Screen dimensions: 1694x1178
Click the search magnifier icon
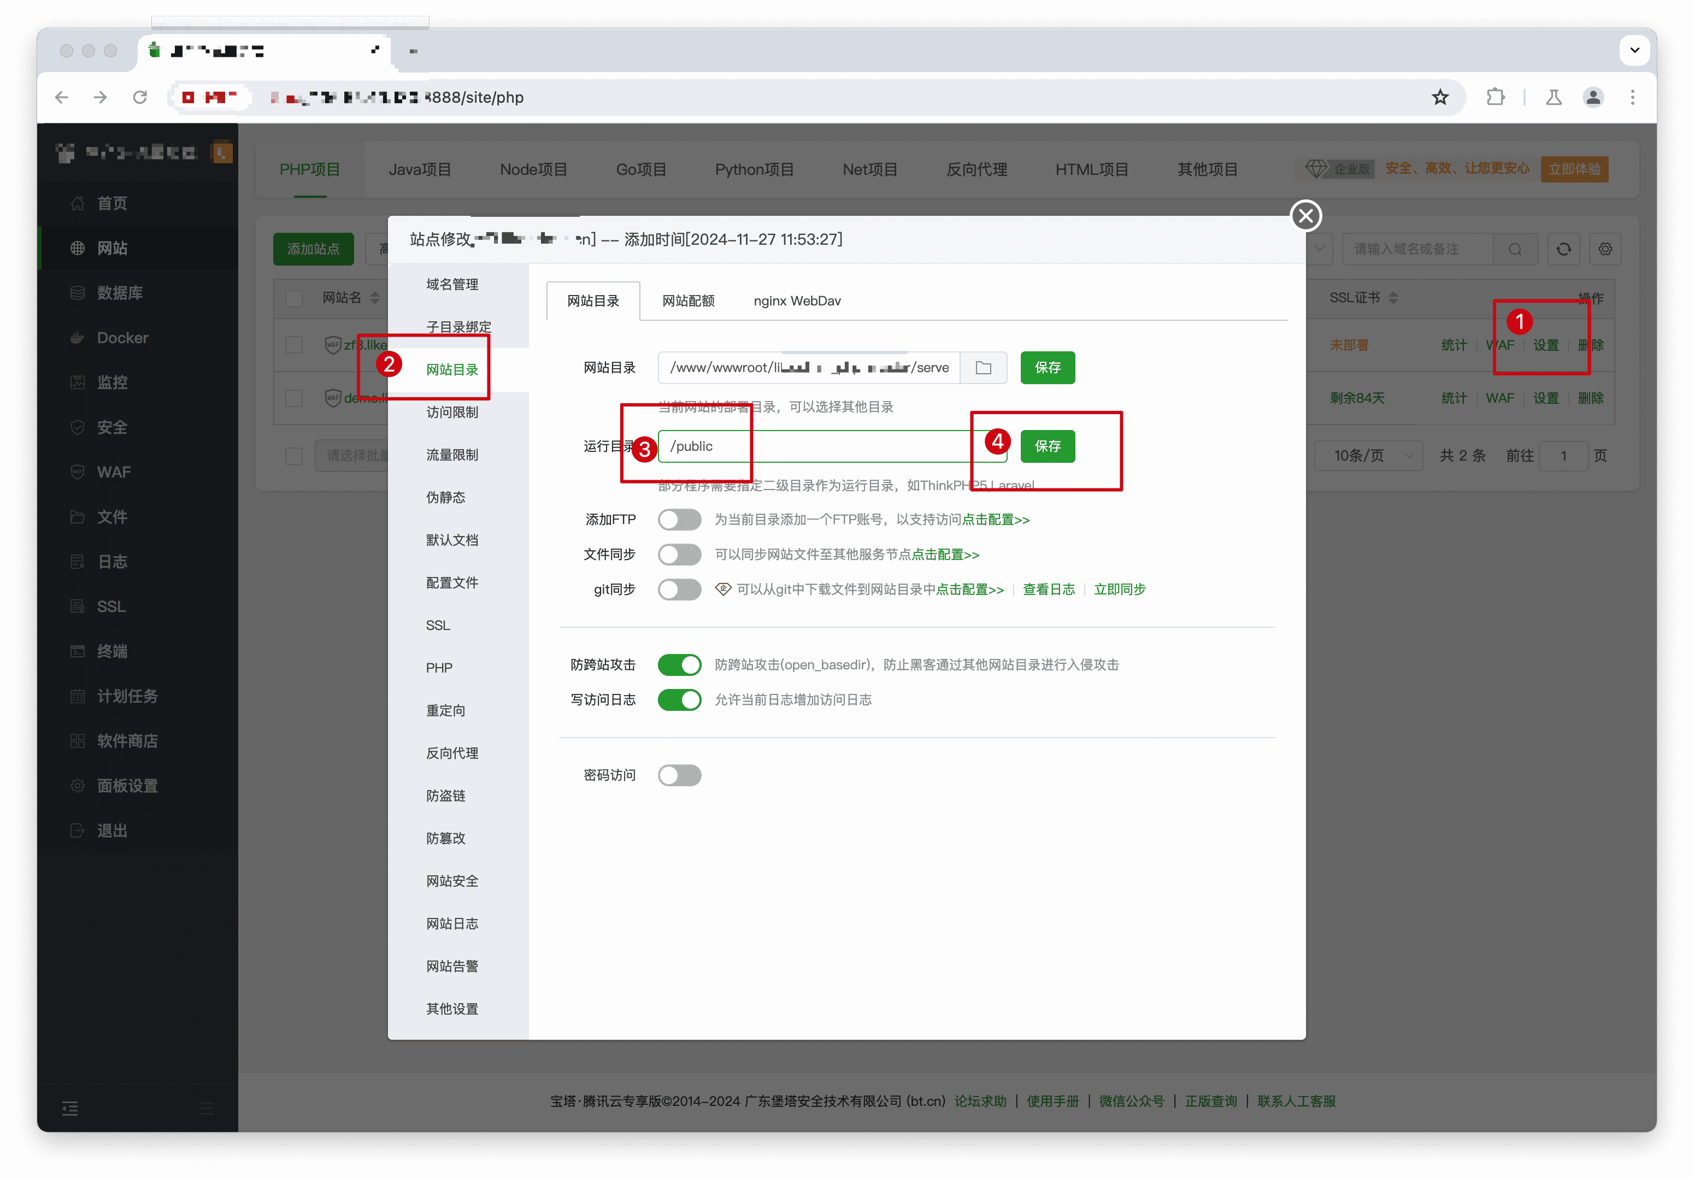point(1515,249)
